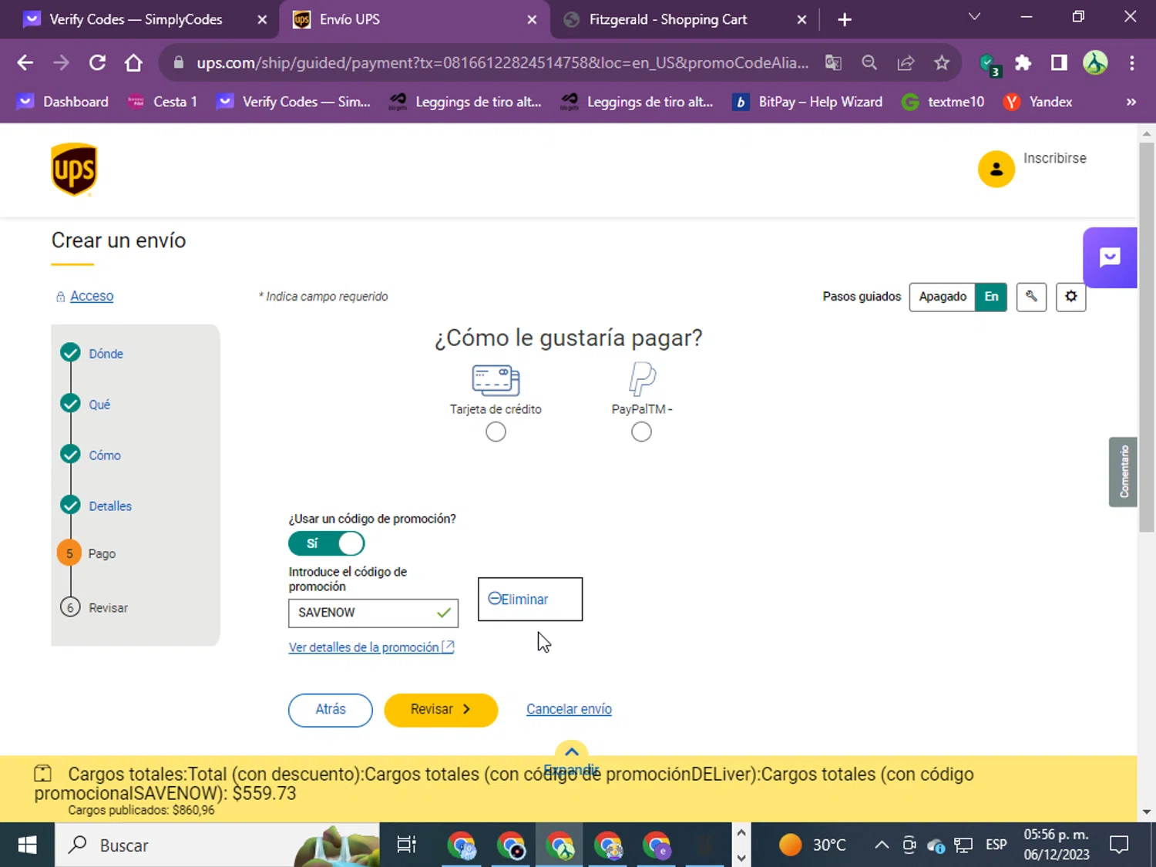This screenshot has height=867, width=1156.
Task: Click the browser forward arrow
Action: pos(61,62)
